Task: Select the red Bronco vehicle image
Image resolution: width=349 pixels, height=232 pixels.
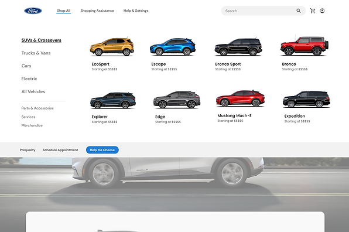Action: click(x=304, y=46)
